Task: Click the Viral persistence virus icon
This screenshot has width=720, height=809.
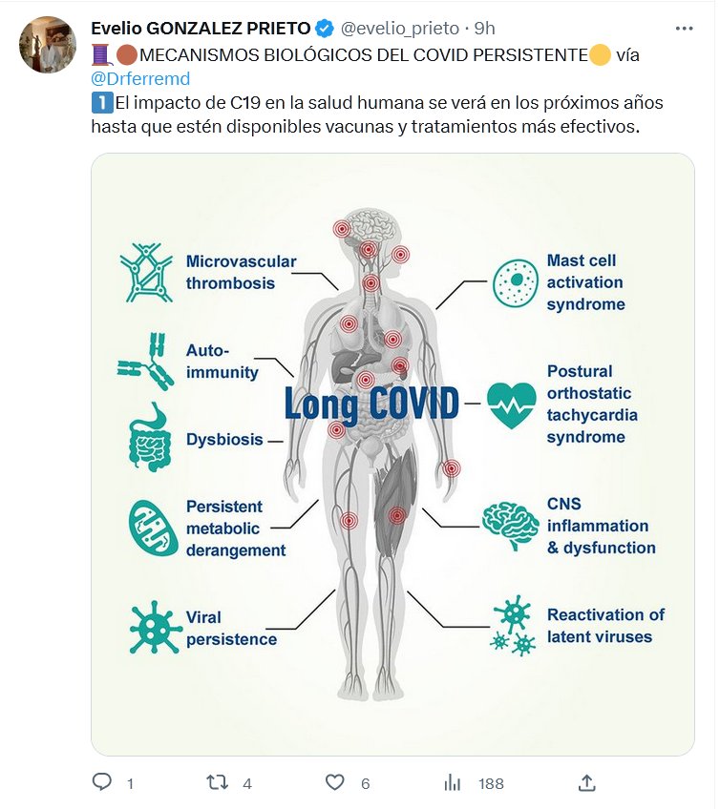Action: tap(155, 627)
